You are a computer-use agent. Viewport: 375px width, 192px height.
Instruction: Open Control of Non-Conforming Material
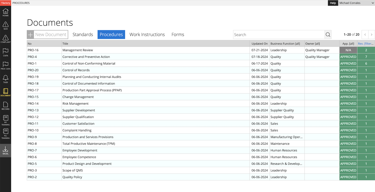tap(89, 64)
